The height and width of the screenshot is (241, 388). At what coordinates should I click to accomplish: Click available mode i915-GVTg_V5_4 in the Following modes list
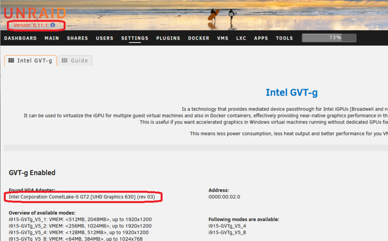(227, 226)
